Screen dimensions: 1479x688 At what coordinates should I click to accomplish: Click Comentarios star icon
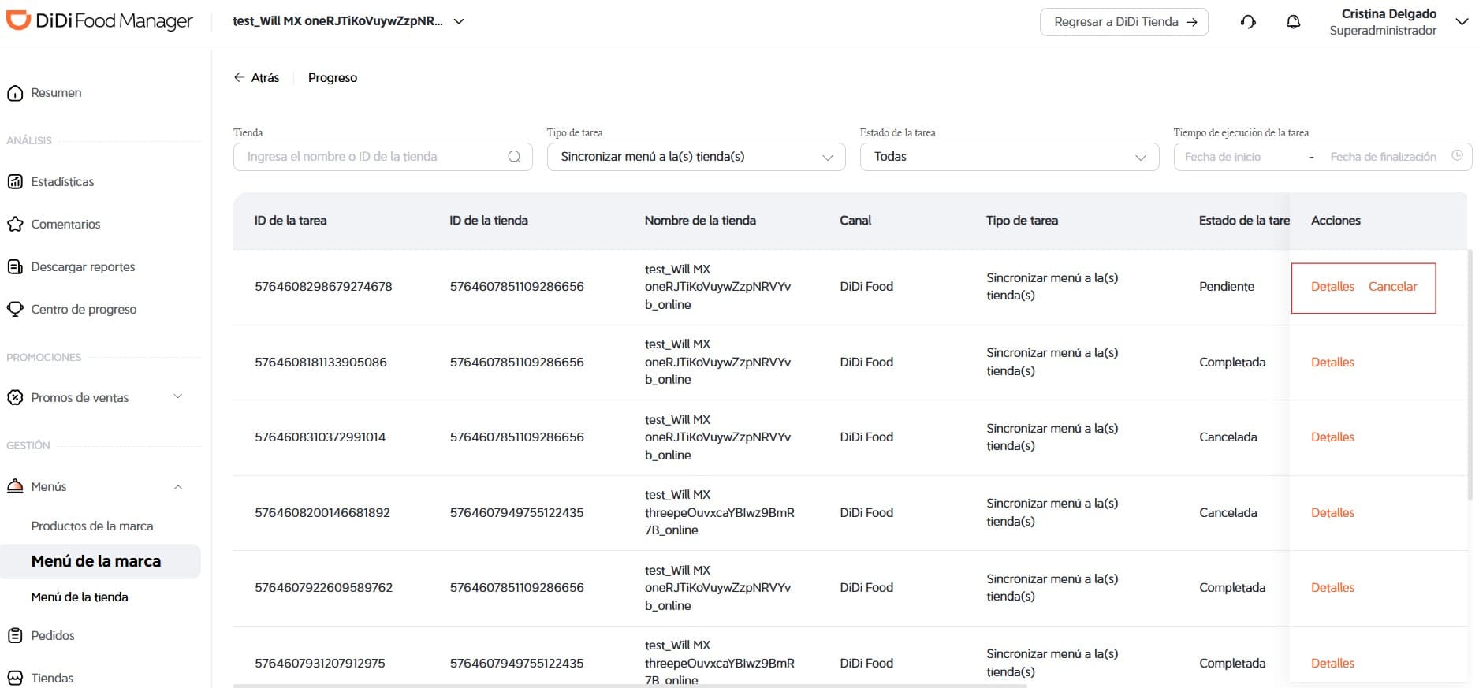[15, 225]
